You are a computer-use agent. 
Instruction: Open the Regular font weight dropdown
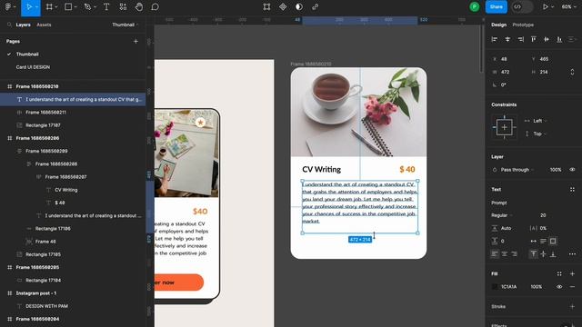pyautogui.click(x=502, y=215)
